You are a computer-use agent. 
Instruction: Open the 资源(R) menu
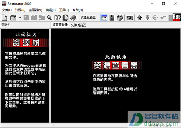(20, 10)
